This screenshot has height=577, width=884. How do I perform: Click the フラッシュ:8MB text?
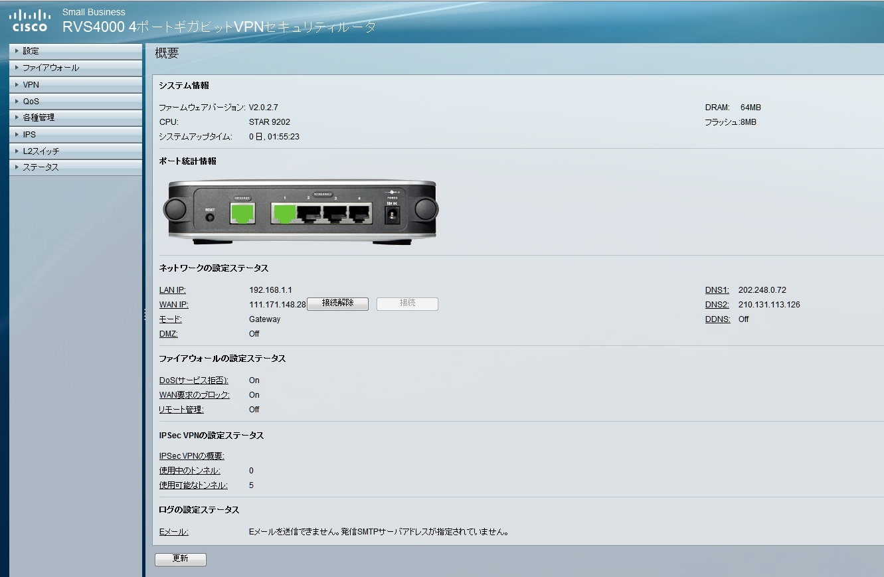pyautogui.click(x=731, y=122)
